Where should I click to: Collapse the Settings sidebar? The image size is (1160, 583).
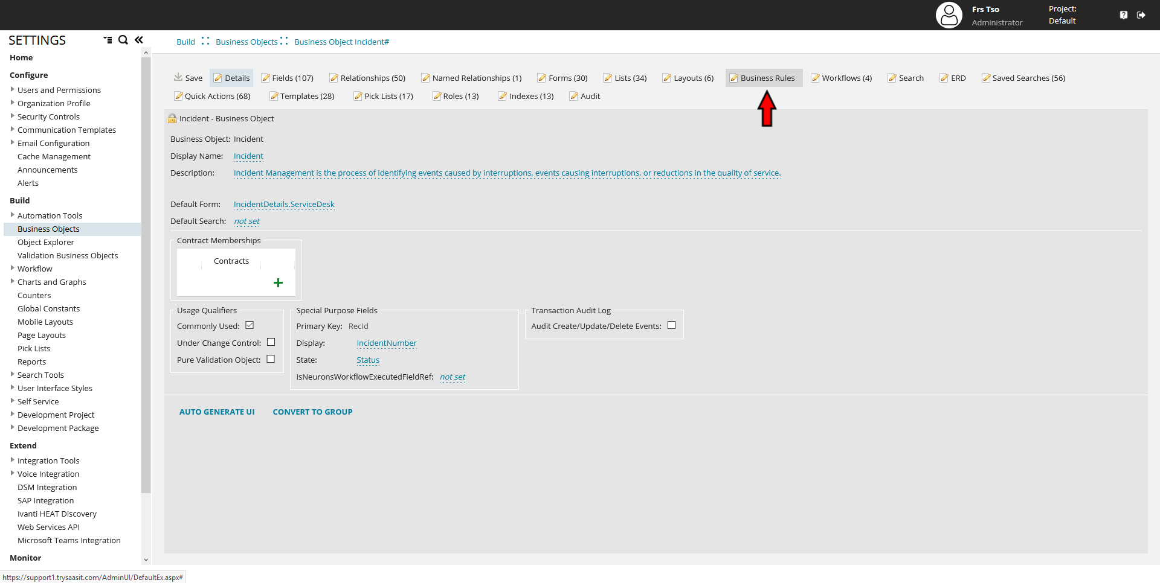coord(138,39)
